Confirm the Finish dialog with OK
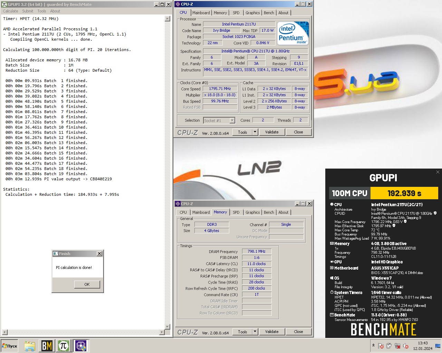This screenshot has height=353, width=442. (87, 284)
